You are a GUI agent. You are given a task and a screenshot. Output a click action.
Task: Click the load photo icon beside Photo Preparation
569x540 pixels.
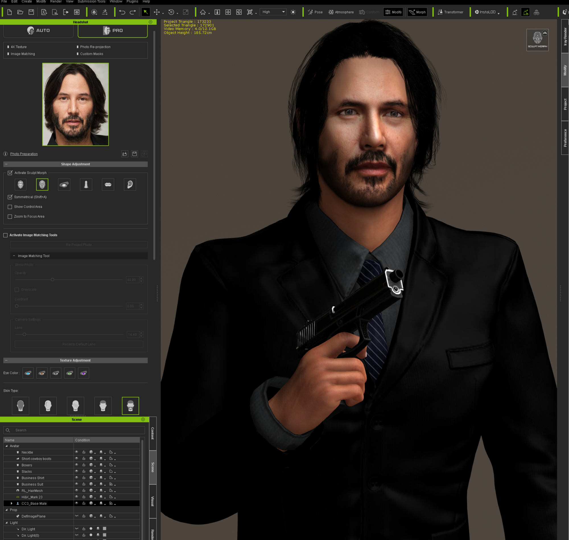coord(125,154)
